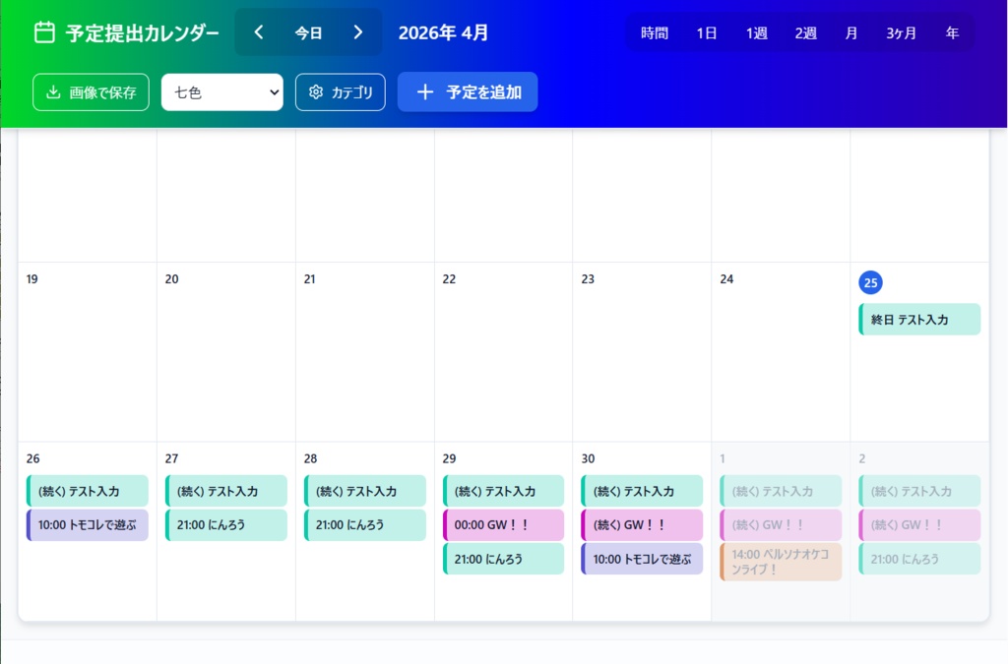Open the 終日 テスト入力 event on the 25th
The width and height of the screenshot is (1008, 664).
coord(919,320)
